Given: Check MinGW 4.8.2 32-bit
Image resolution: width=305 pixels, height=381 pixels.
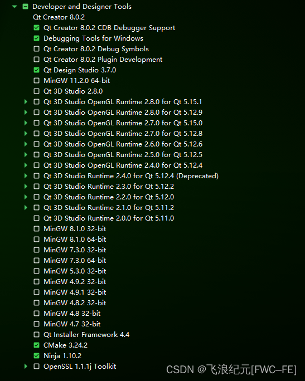Looking at the screenshot, I should pyautogui.click(x=36, y=303).
